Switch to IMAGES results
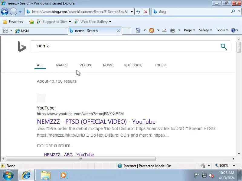 [61, 65]
